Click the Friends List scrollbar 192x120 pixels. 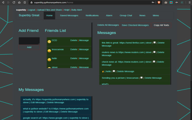[x=92, y=45]
